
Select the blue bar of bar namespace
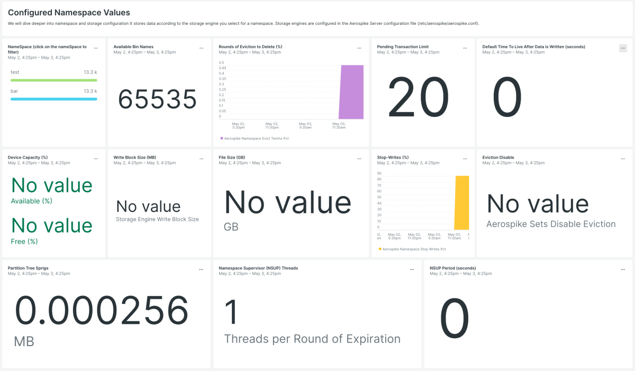[53, 99]
